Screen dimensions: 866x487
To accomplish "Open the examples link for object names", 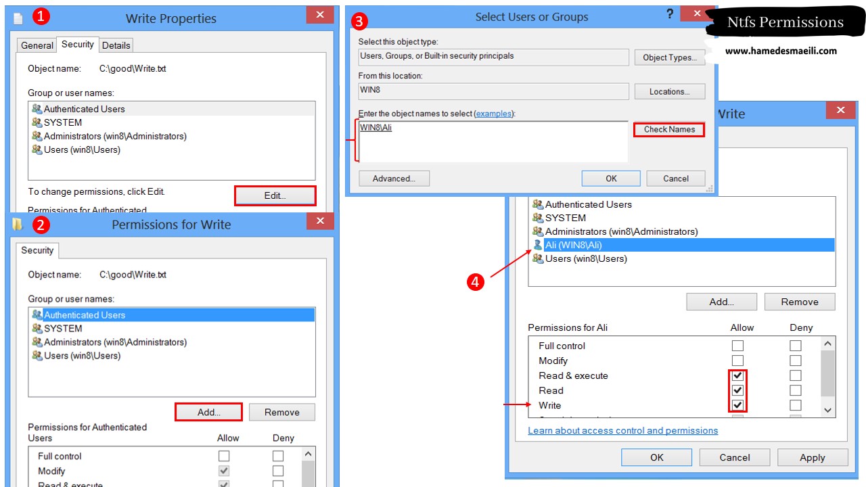I will tap(494, 114).
